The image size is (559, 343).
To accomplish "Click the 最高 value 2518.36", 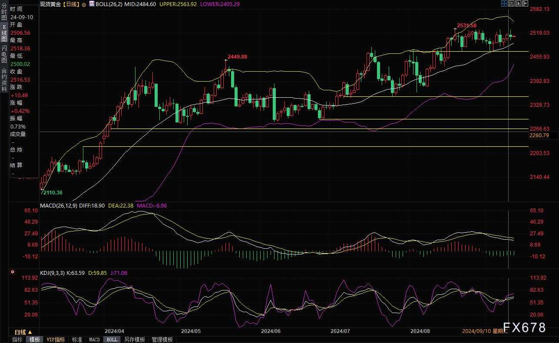I will point(20,48).
